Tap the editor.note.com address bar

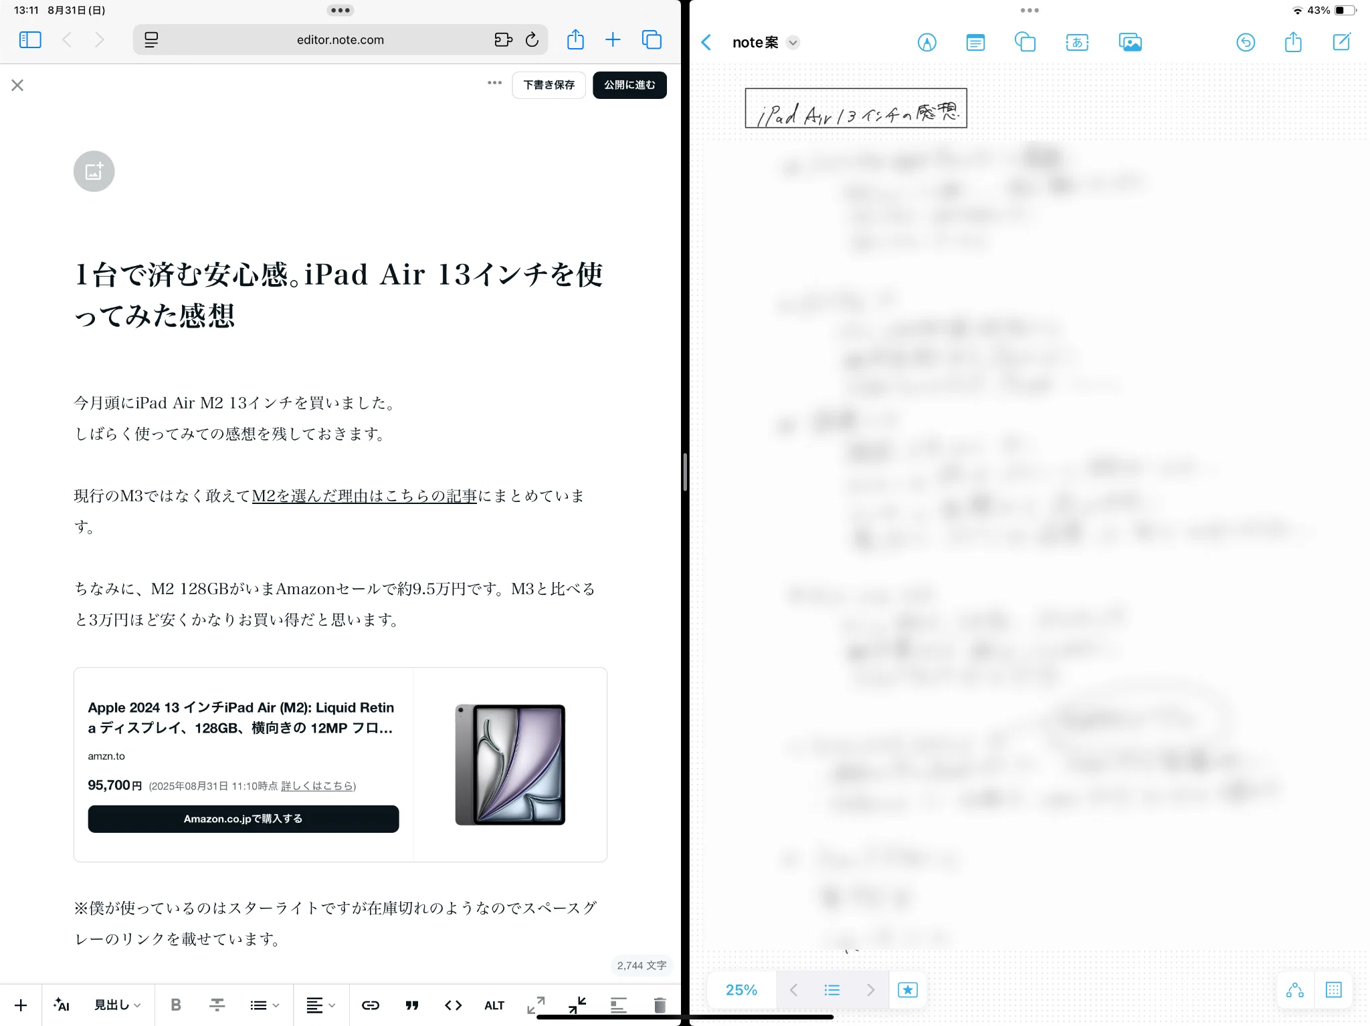pos(340,40)
